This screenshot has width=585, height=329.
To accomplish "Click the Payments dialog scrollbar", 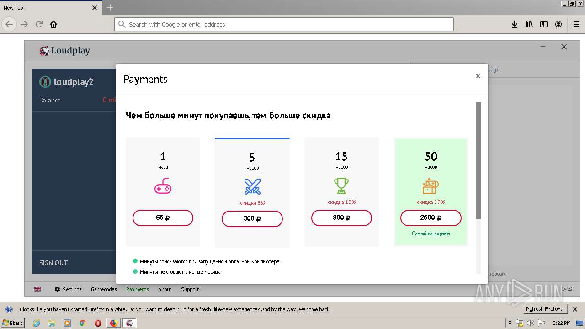I will coord(479,160).
